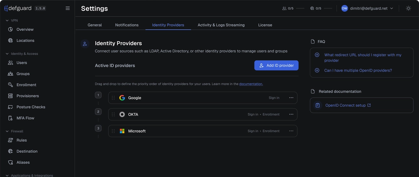Click the Identity Providers section user-plus icon
Viewport: 419px width, 177px height.
[85, 44]
